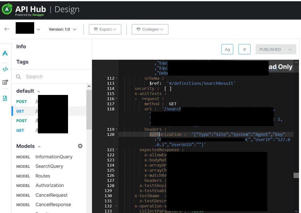
Task: Click the back arrow near the API name
Action: [7, 28]
